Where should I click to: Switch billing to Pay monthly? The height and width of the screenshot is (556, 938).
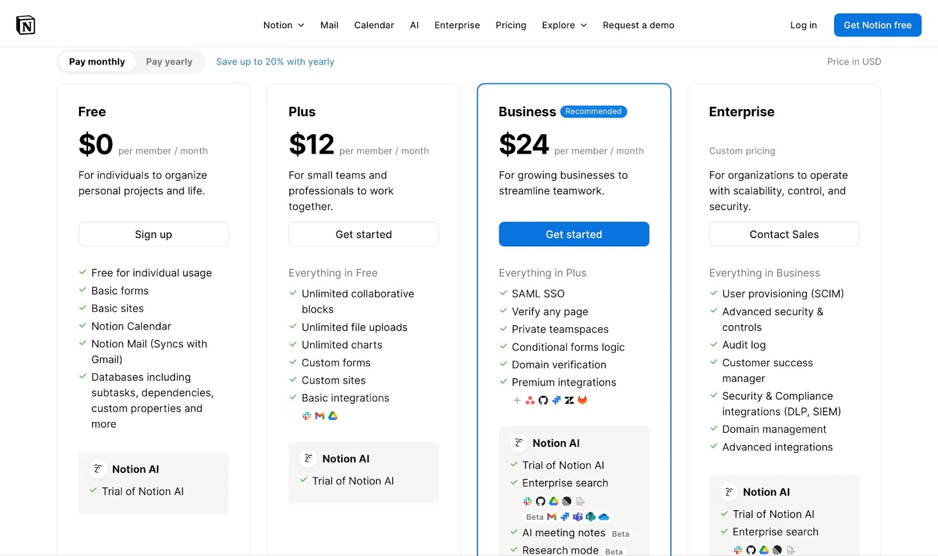[97, 62]
